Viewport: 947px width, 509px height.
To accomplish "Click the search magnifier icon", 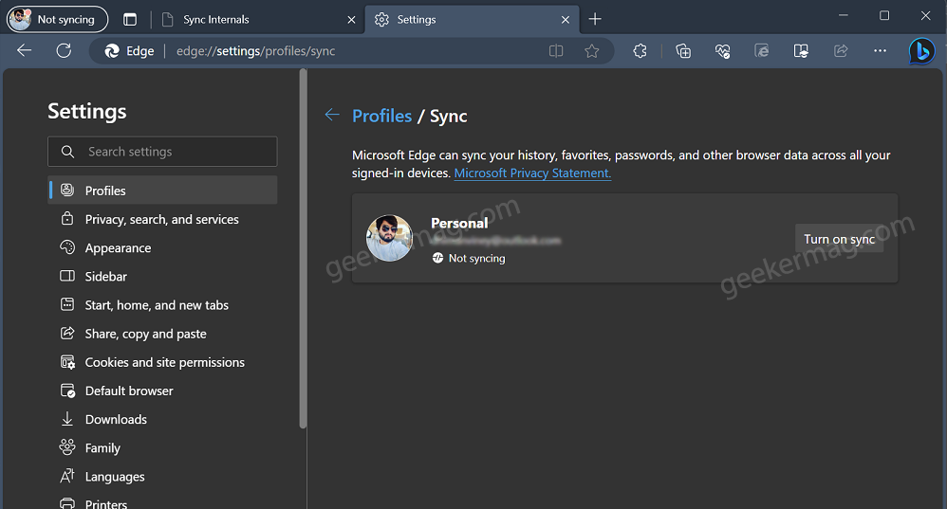I will [x=67, y=152].
